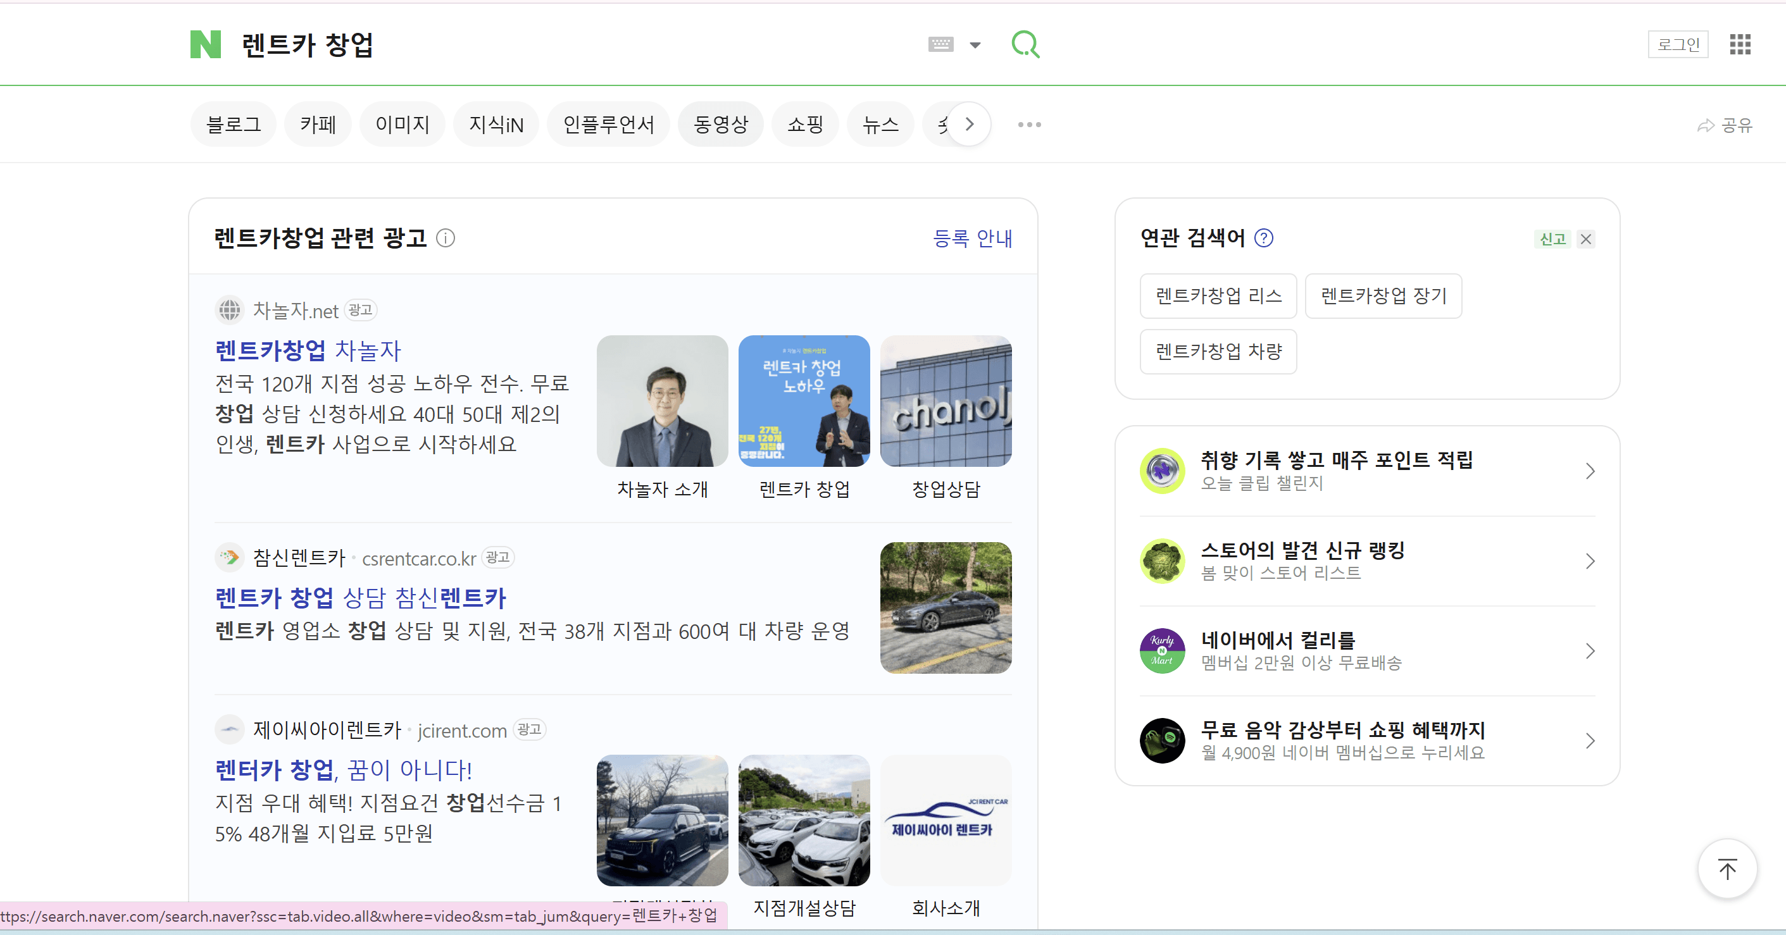Click the Naver logo

(x=205, y=44)
